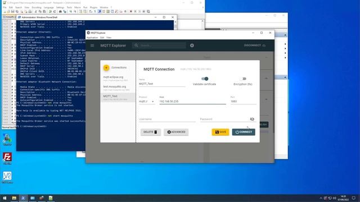Click Save icon in Notepad++ toolbar
Screen dimensions: 360x202
tap(13, 11)
